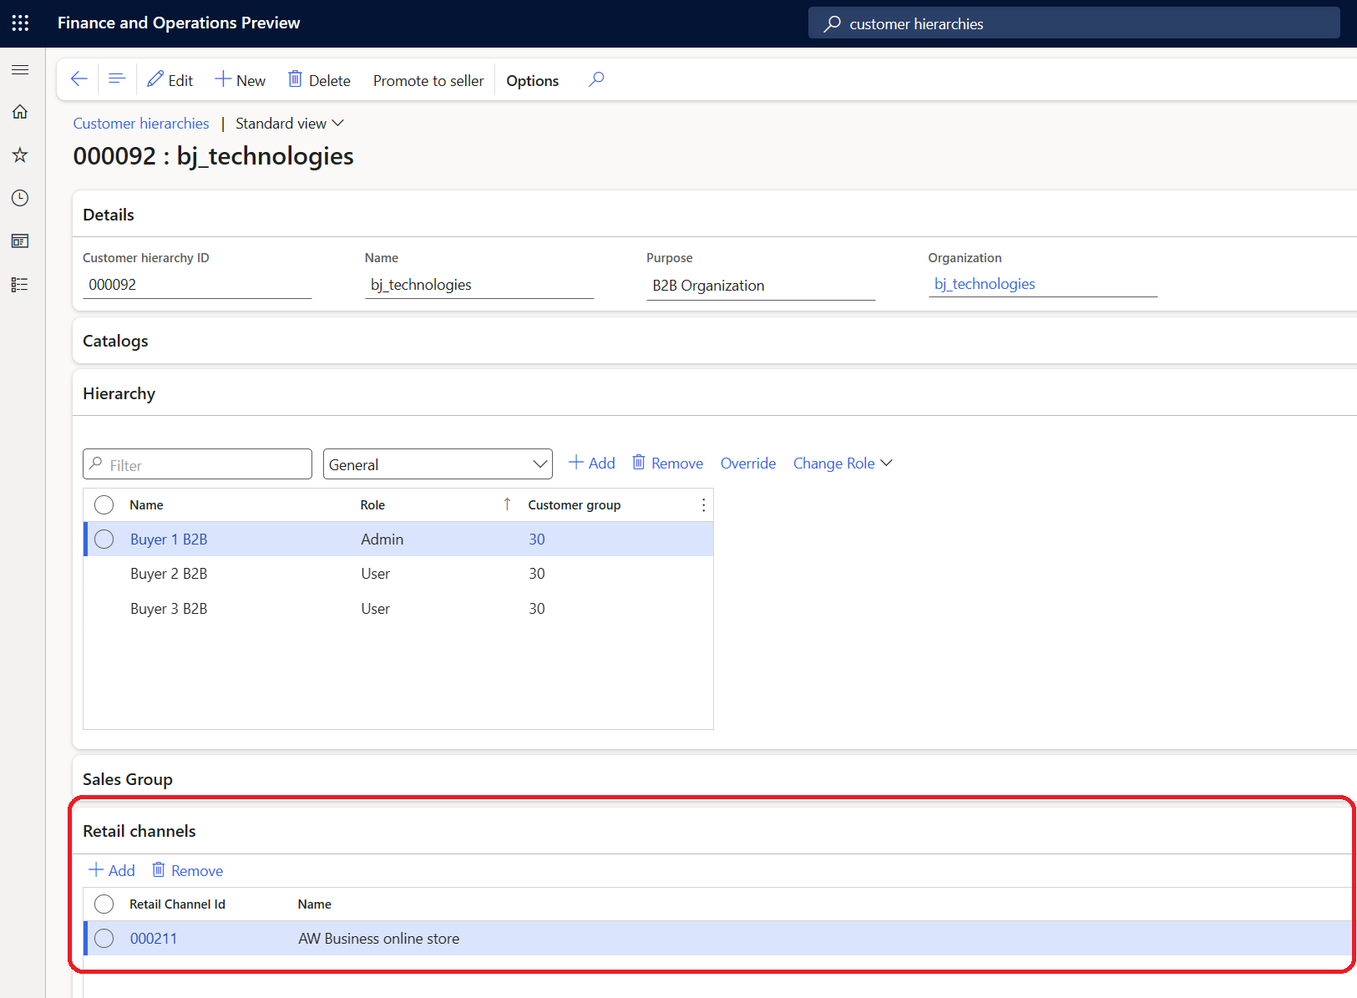Screen dimensions: 1357x998
Task: Open Workspaces icon in sidebar
Action: point(20,241)
